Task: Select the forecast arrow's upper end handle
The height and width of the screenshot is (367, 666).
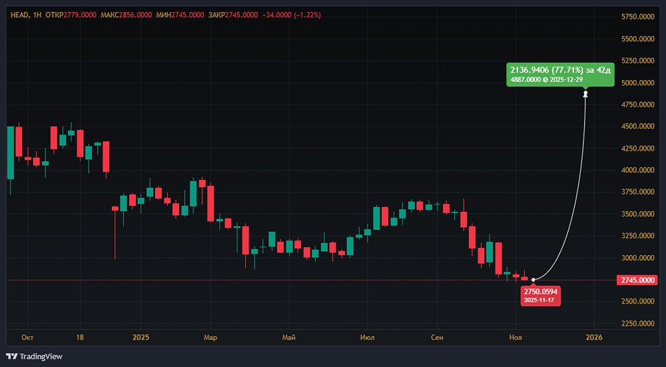Action: point(585,93)
